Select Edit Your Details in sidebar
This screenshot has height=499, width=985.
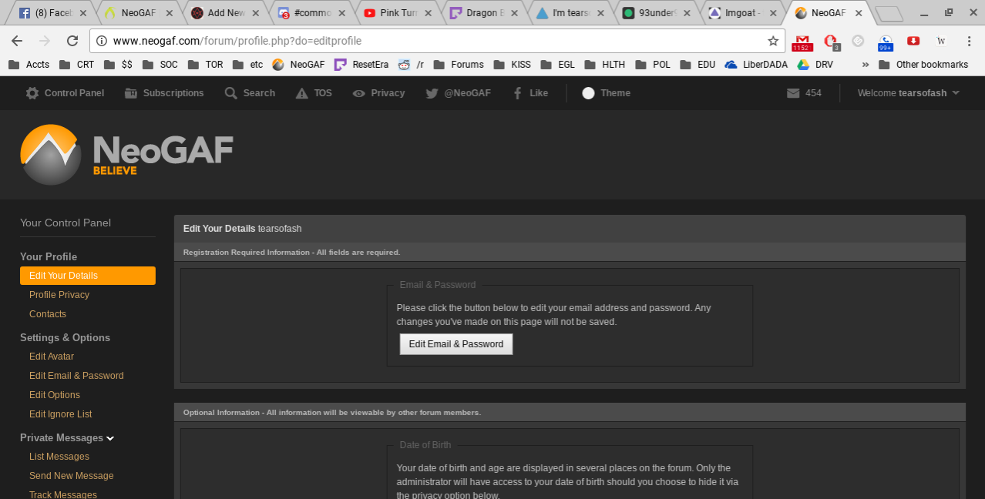coord(88,276)
